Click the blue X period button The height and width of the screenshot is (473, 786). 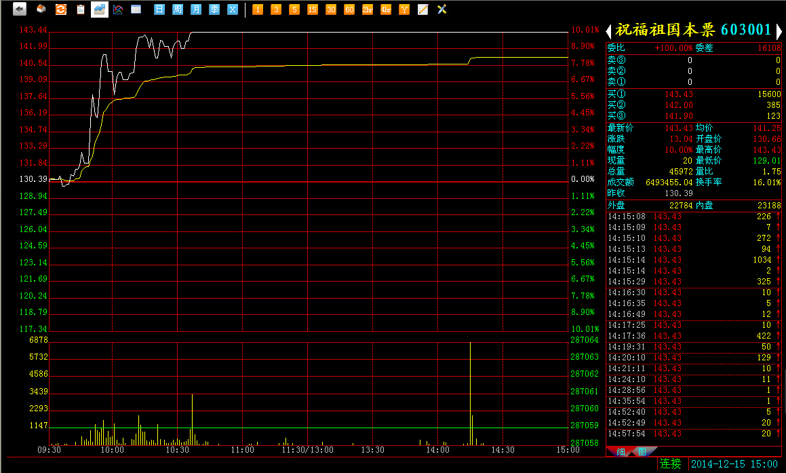coord(233,10)
